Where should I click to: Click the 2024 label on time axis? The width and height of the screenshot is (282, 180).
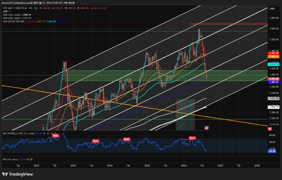coord(110,166)
